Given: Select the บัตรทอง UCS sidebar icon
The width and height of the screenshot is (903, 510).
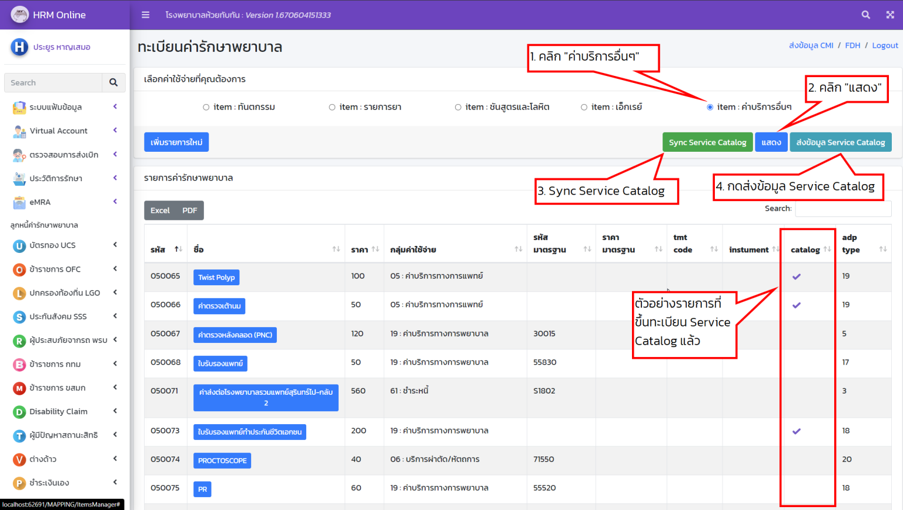Looking at the screenshot, I should point(19,245).
